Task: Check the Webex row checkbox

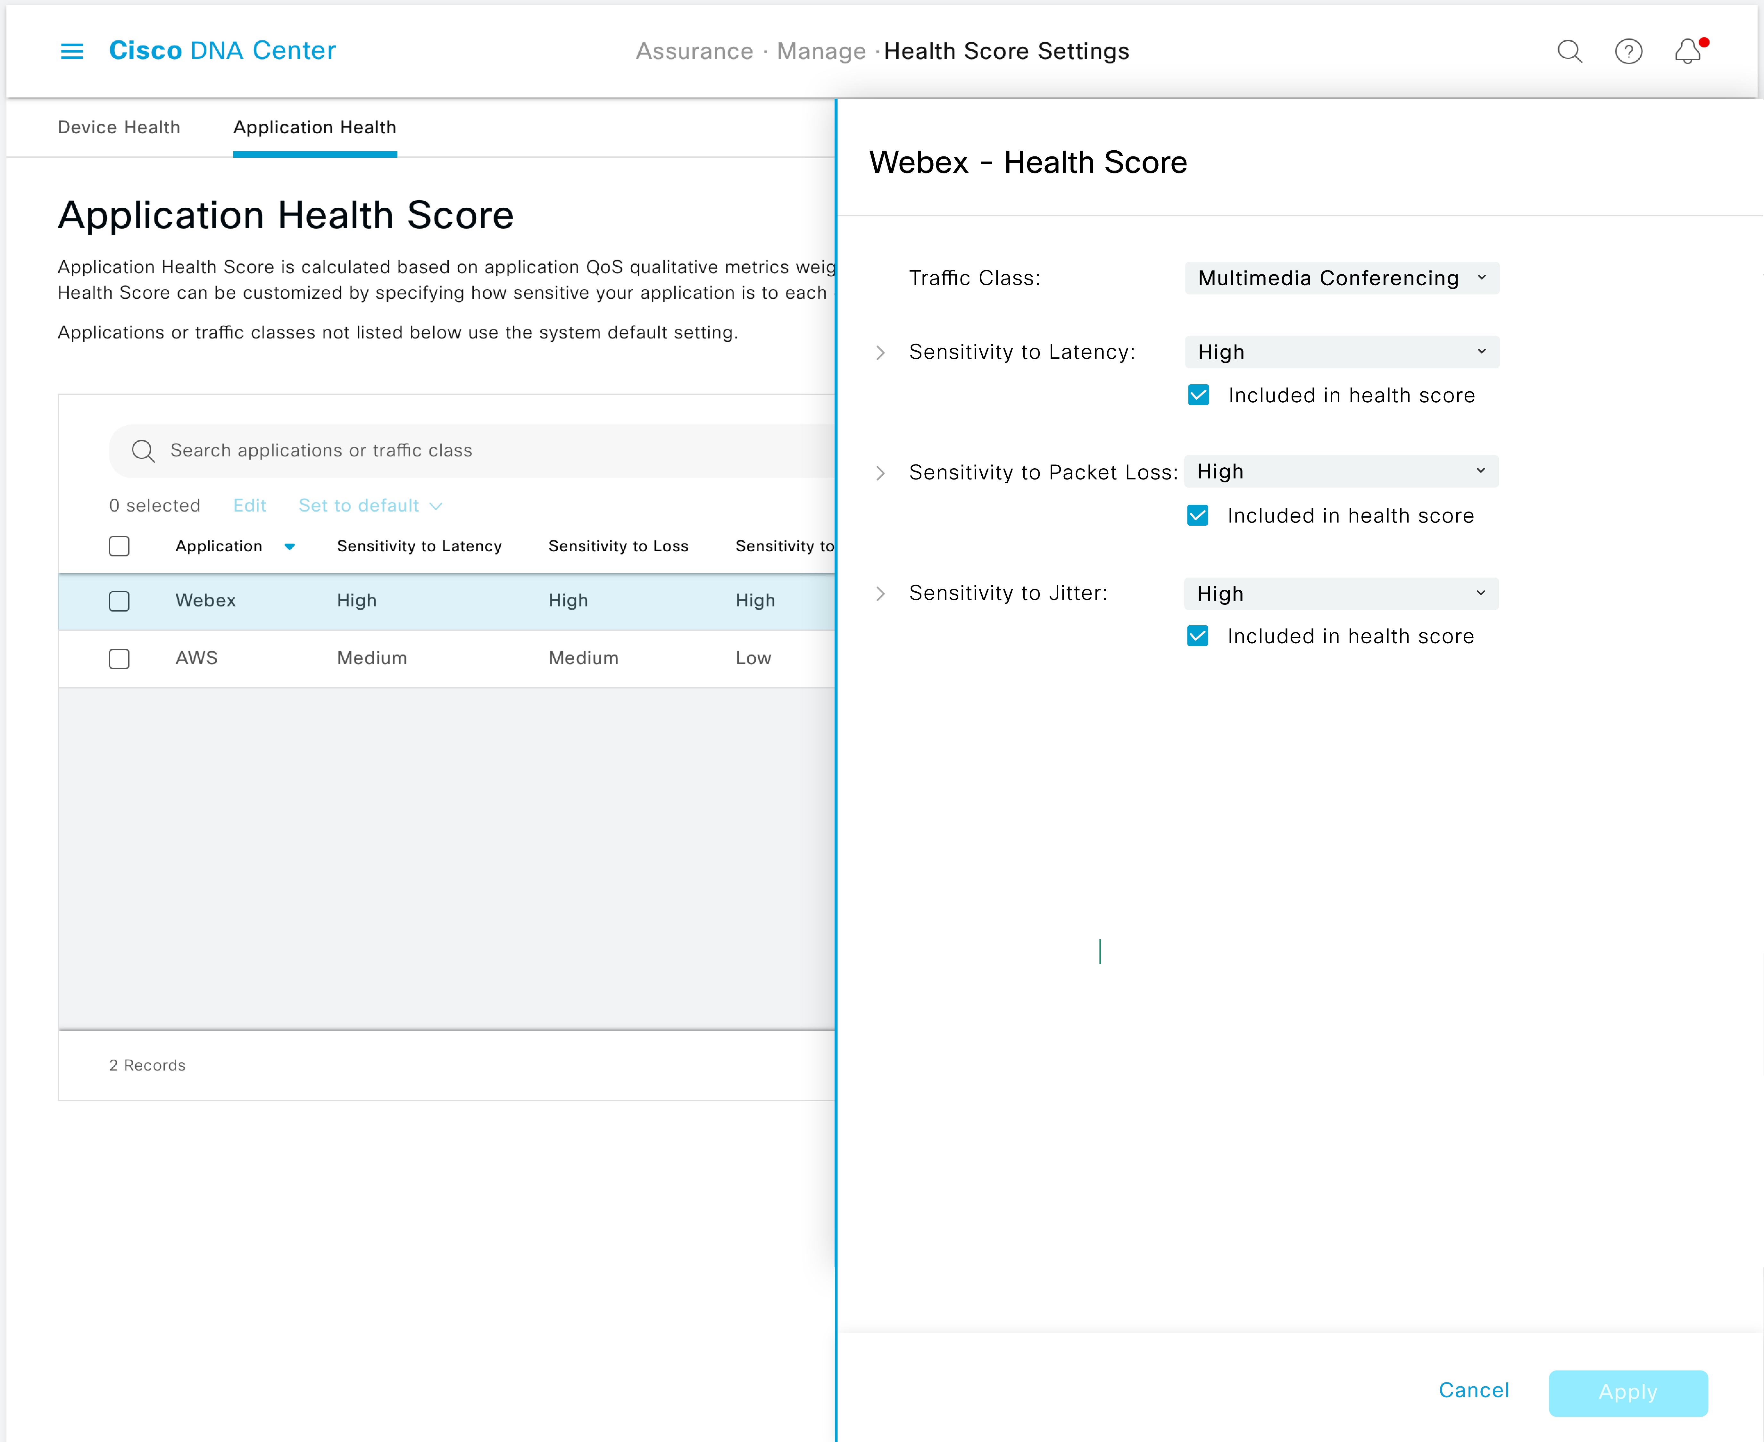Action: tap(120, 601)
